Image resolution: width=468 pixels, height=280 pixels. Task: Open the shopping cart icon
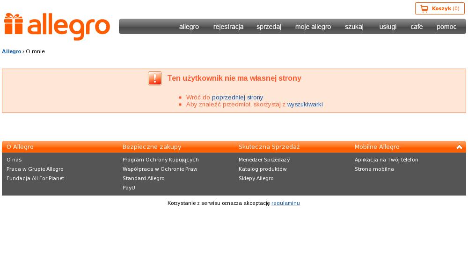[424, 8]
